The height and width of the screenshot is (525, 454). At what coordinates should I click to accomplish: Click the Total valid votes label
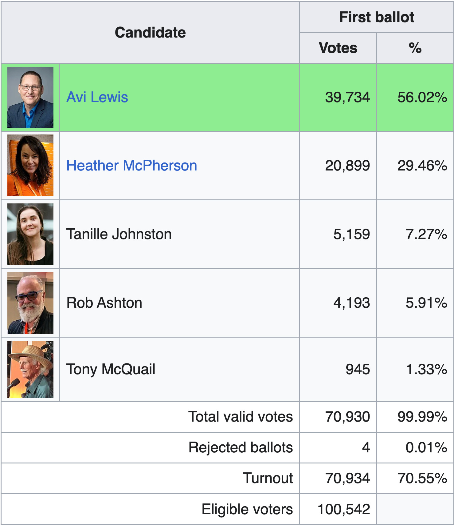(x=241, y=417)
